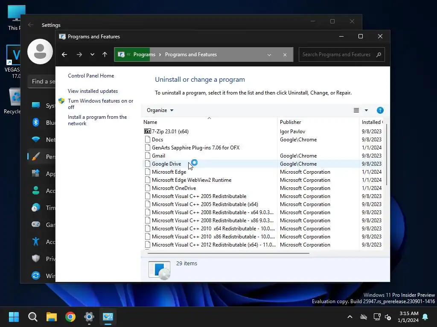Click the Windows features shield icon
437x327 pixels.
[x=61, y=100]
